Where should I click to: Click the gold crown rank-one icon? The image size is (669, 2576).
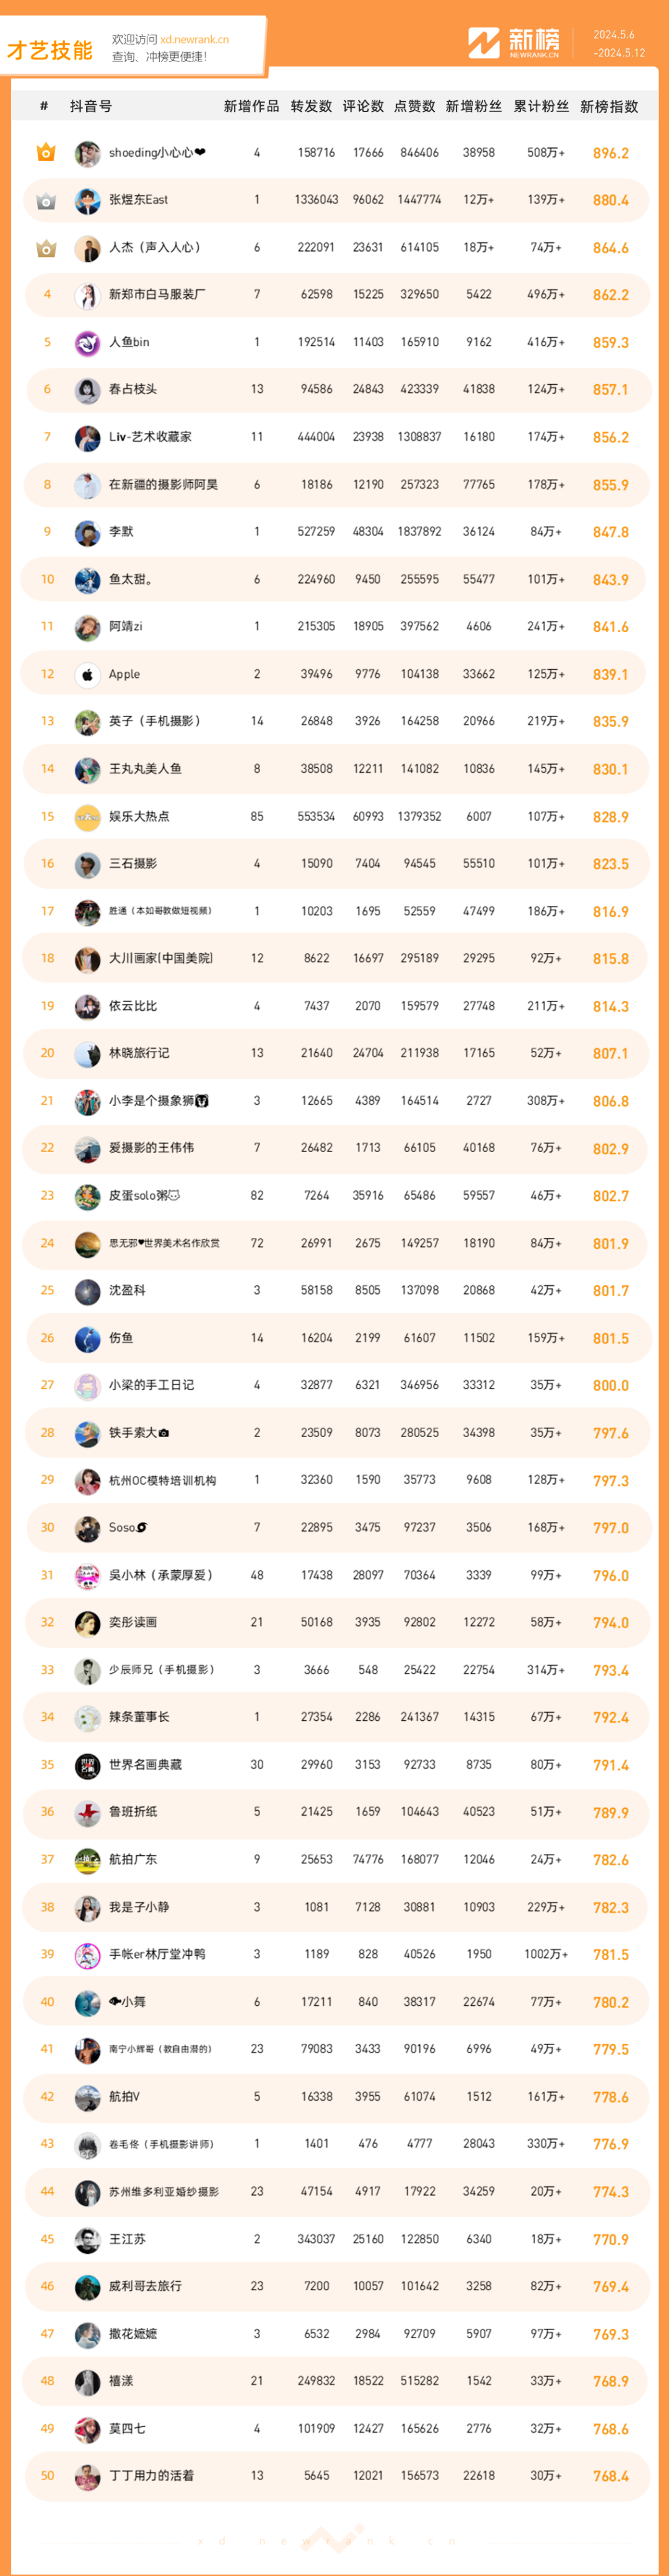tap(46, 153)
